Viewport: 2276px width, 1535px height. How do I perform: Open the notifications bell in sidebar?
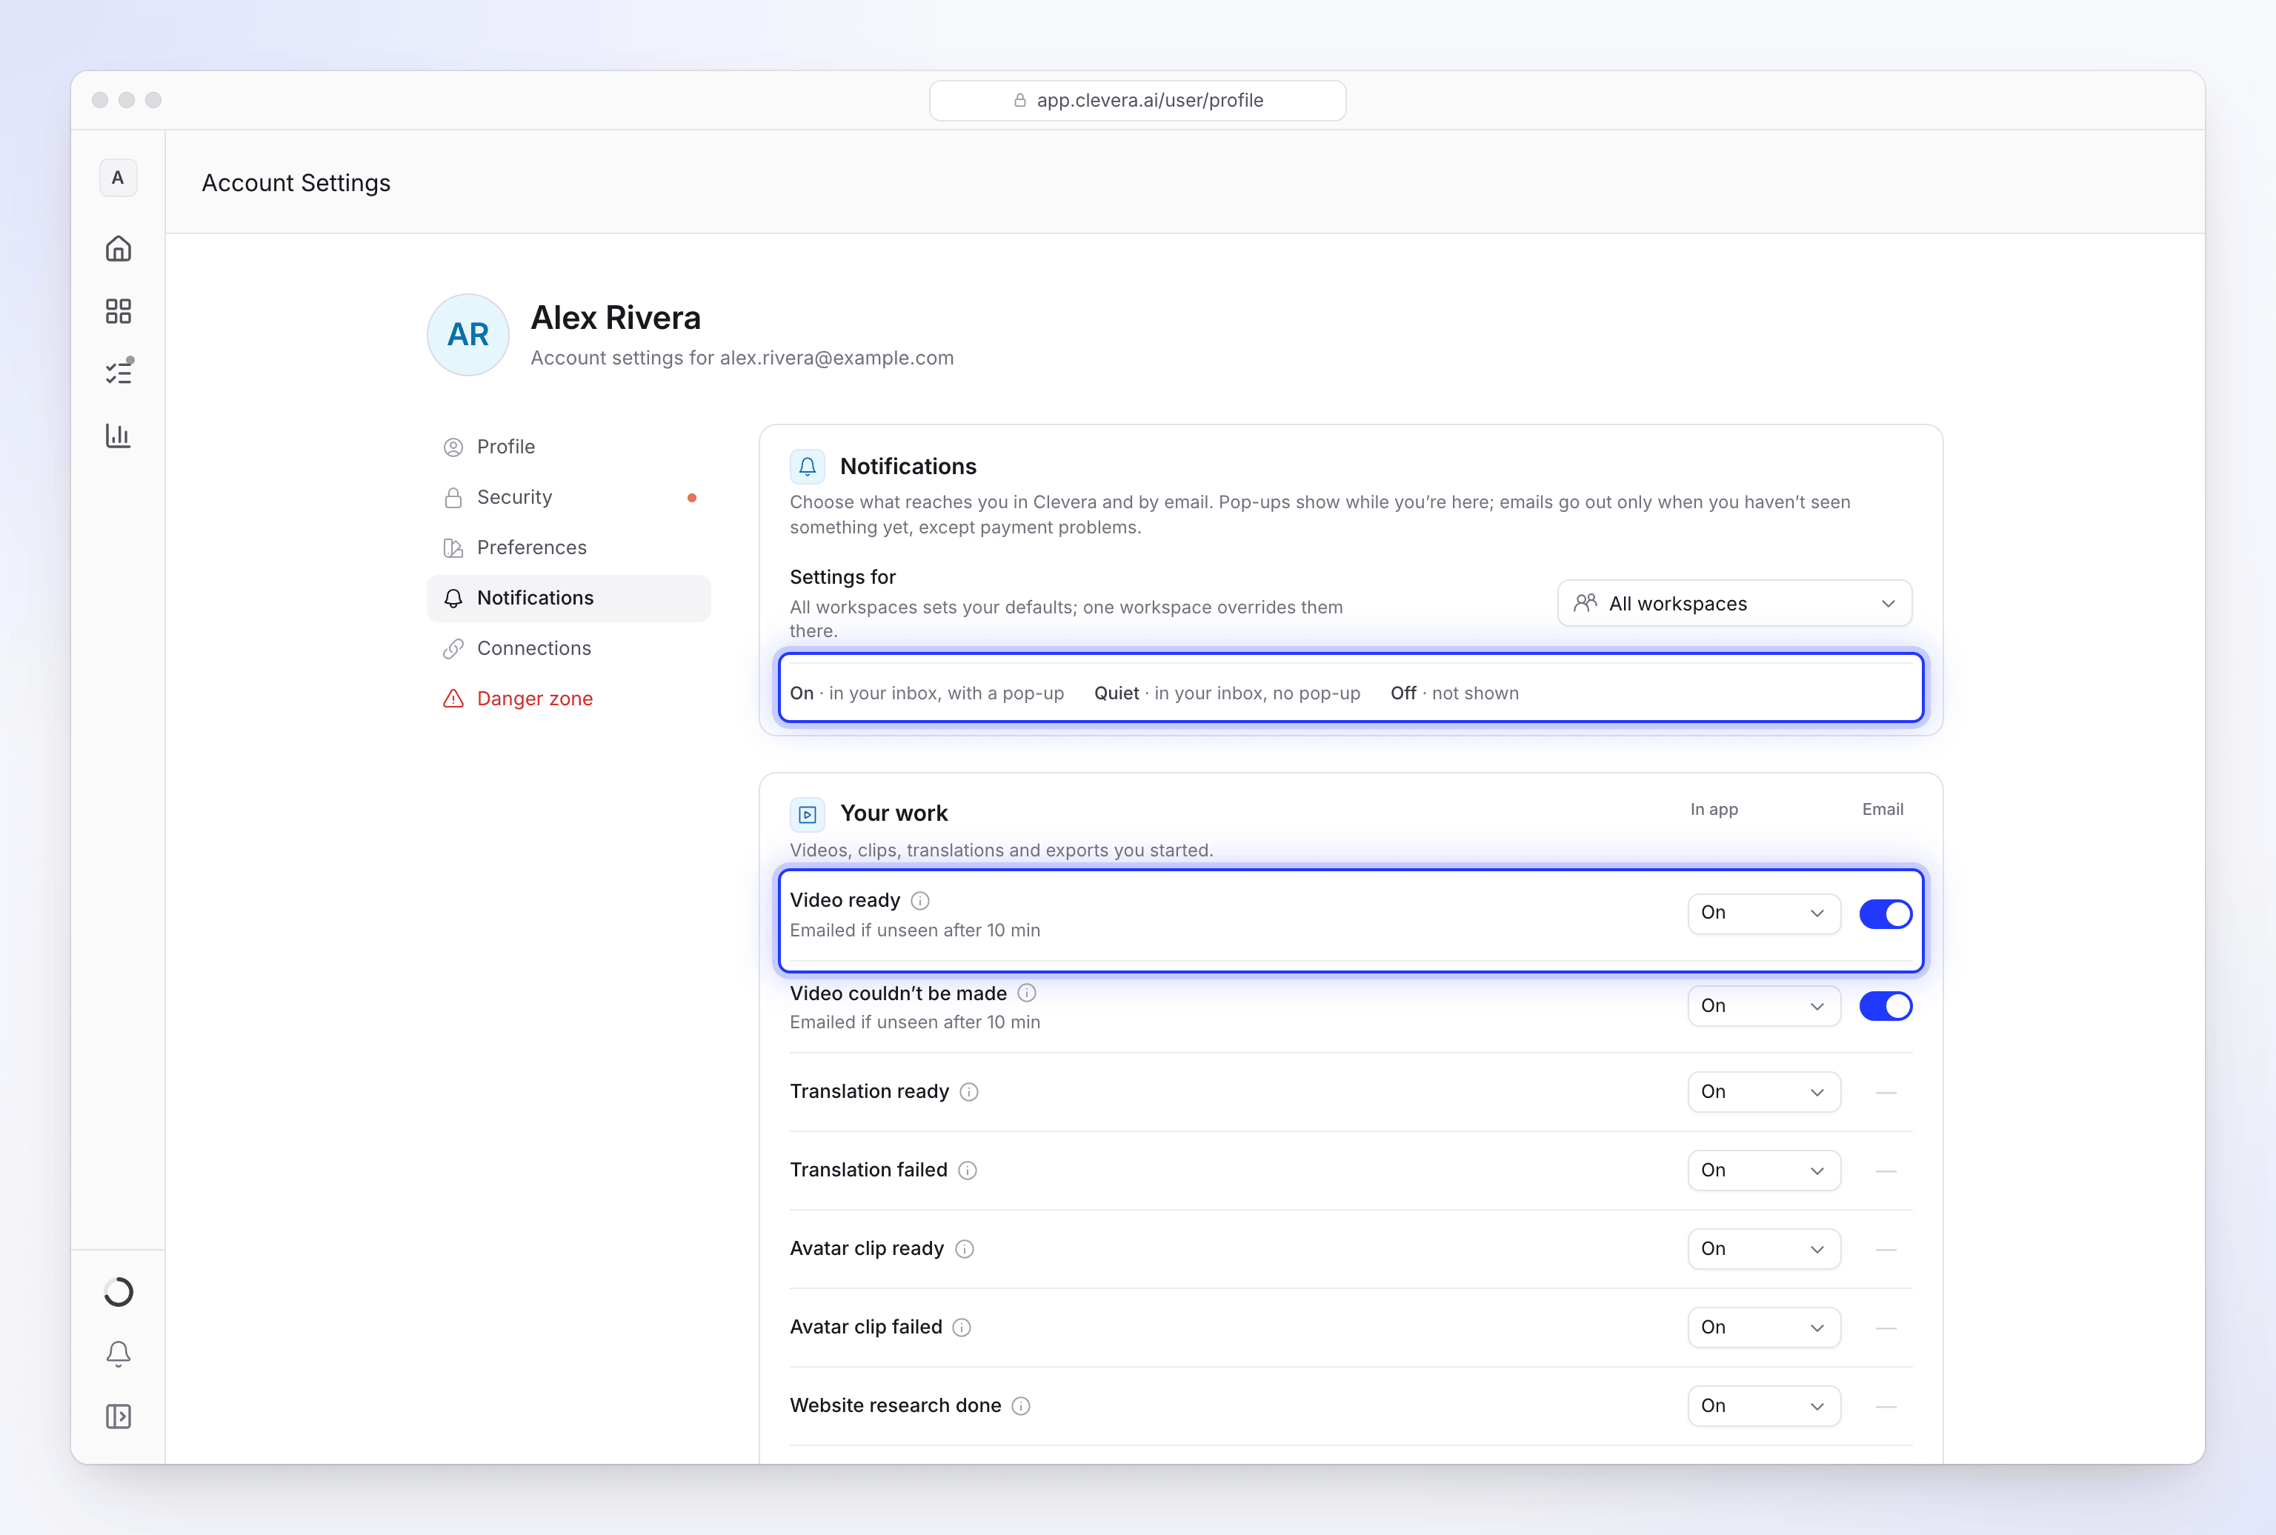coord(119,1354)
